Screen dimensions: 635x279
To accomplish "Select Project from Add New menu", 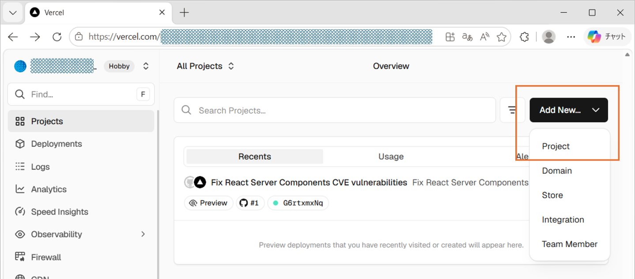I will 570,147.
